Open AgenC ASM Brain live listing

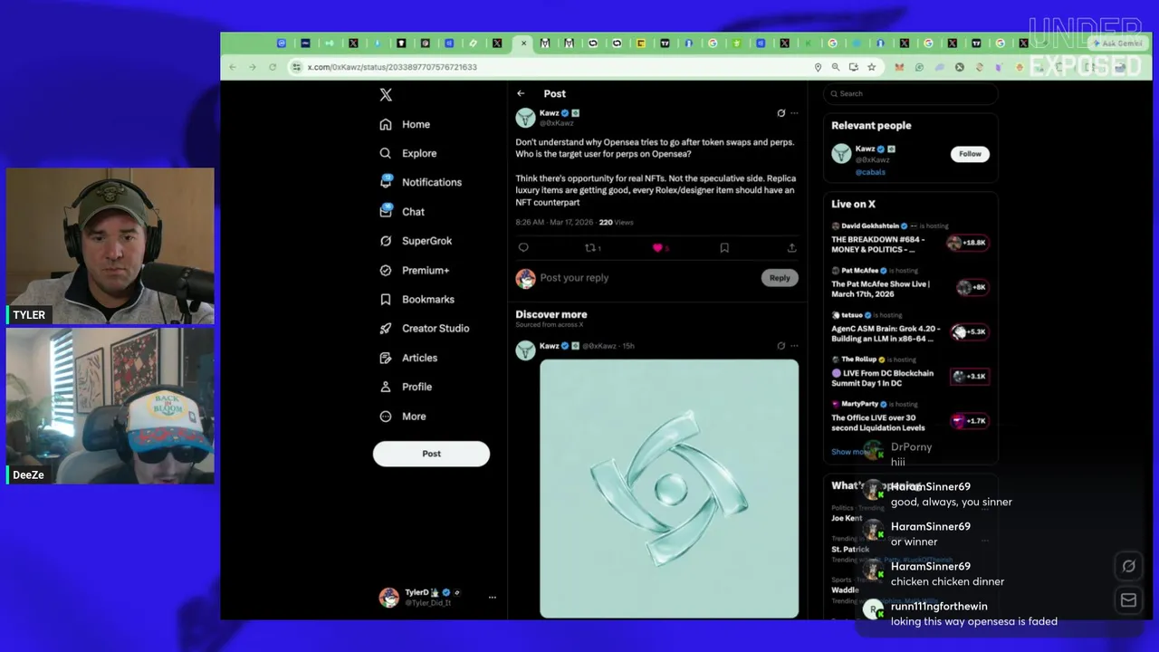coord(886,333)
